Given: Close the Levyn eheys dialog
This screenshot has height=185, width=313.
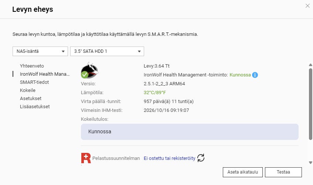Looking at the screenshot, I should (x=307, y=6).
